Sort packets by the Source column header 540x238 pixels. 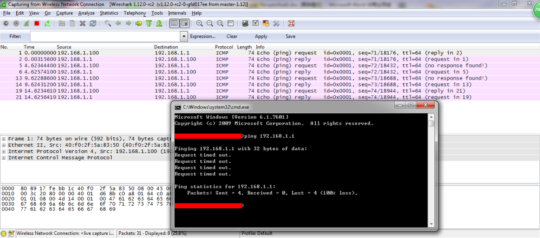(x=64, y=47)
